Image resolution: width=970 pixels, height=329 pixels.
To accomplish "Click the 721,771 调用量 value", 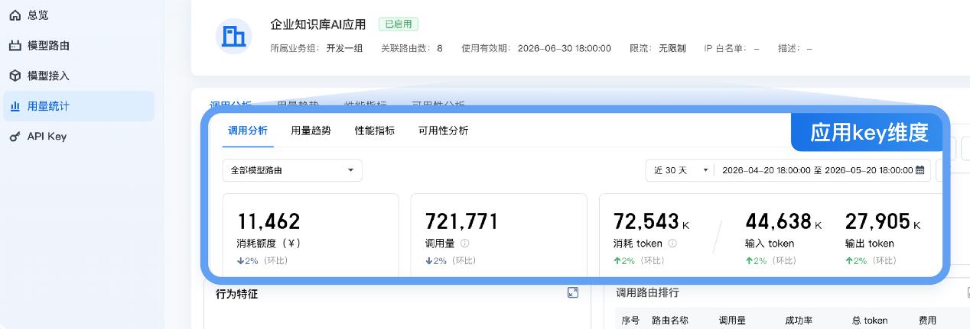I will point(461,221).
